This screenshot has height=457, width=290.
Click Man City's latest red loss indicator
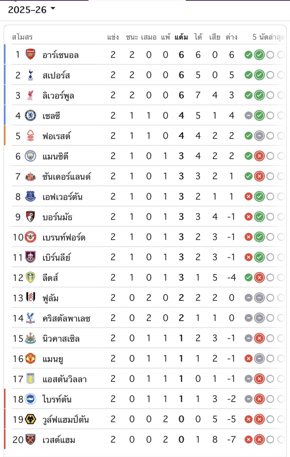(259, 156)
